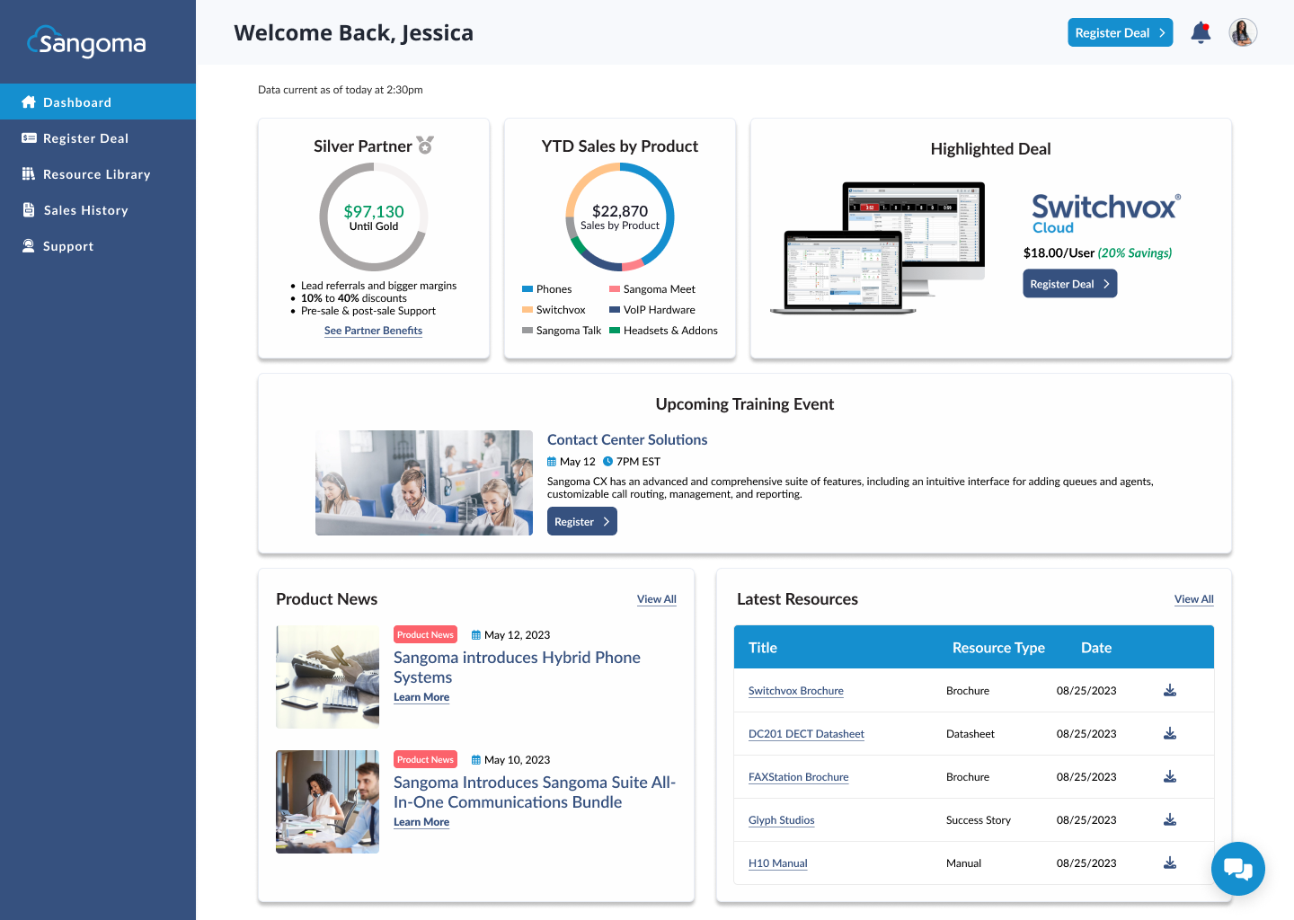Open See Partner Benefits
The image size is (1294, 920).
373,331
